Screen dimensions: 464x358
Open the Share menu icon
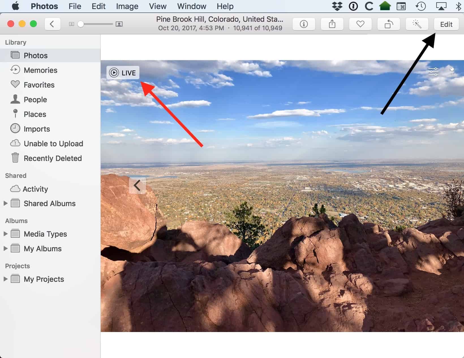(332, 24)
